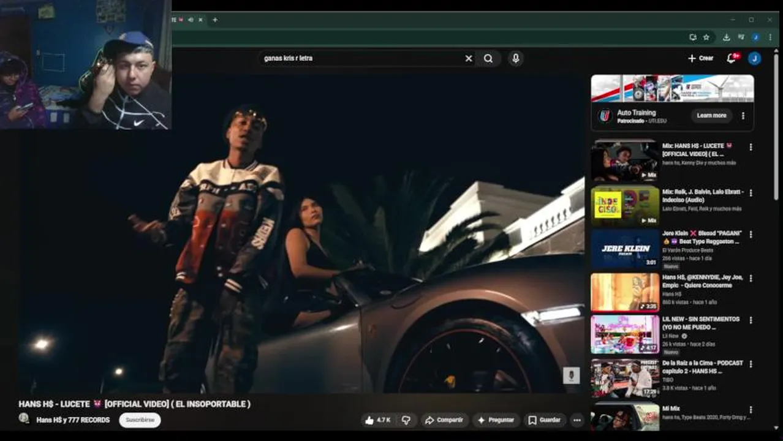Click title LIL NEW - SIN SENTIMIENTOS

coord(701,323)
